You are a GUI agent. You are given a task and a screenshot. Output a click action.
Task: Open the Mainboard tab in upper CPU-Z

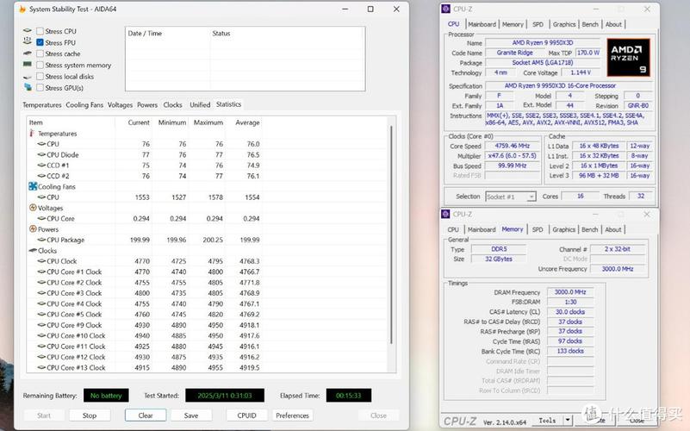pyautogui.click(x=482, y=24)
